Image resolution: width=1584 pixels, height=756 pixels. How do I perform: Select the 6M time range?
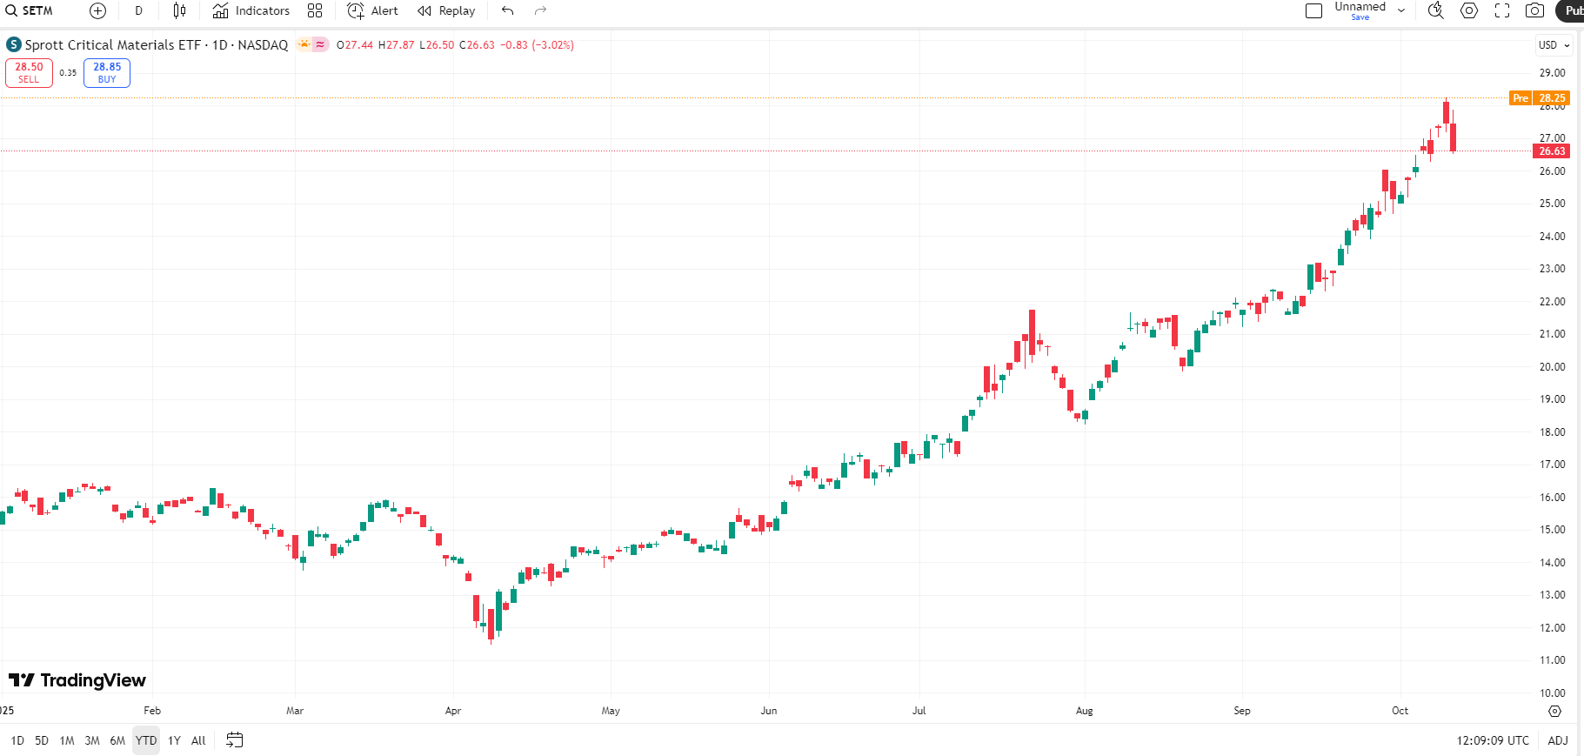(x=117, y=740)
